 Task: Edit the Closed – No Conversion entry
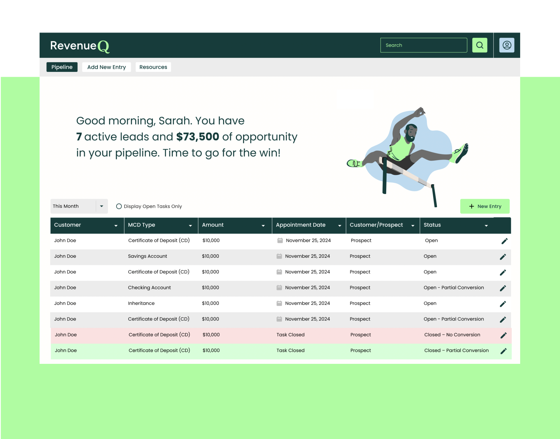point(504,335)
